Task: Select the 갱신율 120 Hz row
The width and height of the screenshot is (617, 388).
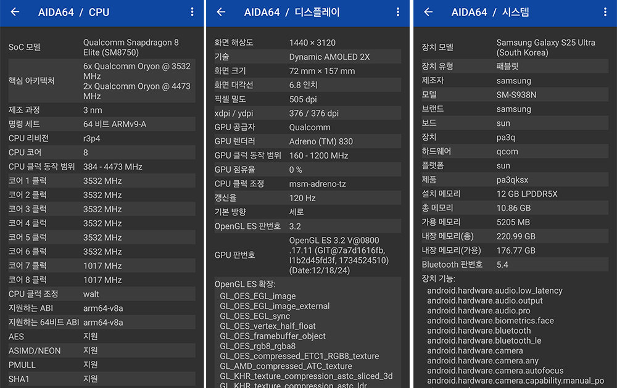Action: pyautogui.click(x=307, y=198)
